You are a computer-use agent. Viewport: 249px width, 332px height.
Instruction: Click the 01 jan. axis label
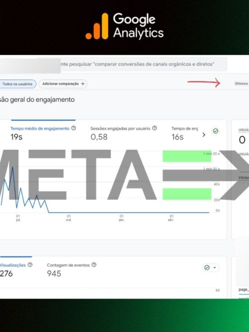click(x=122, y=218)
